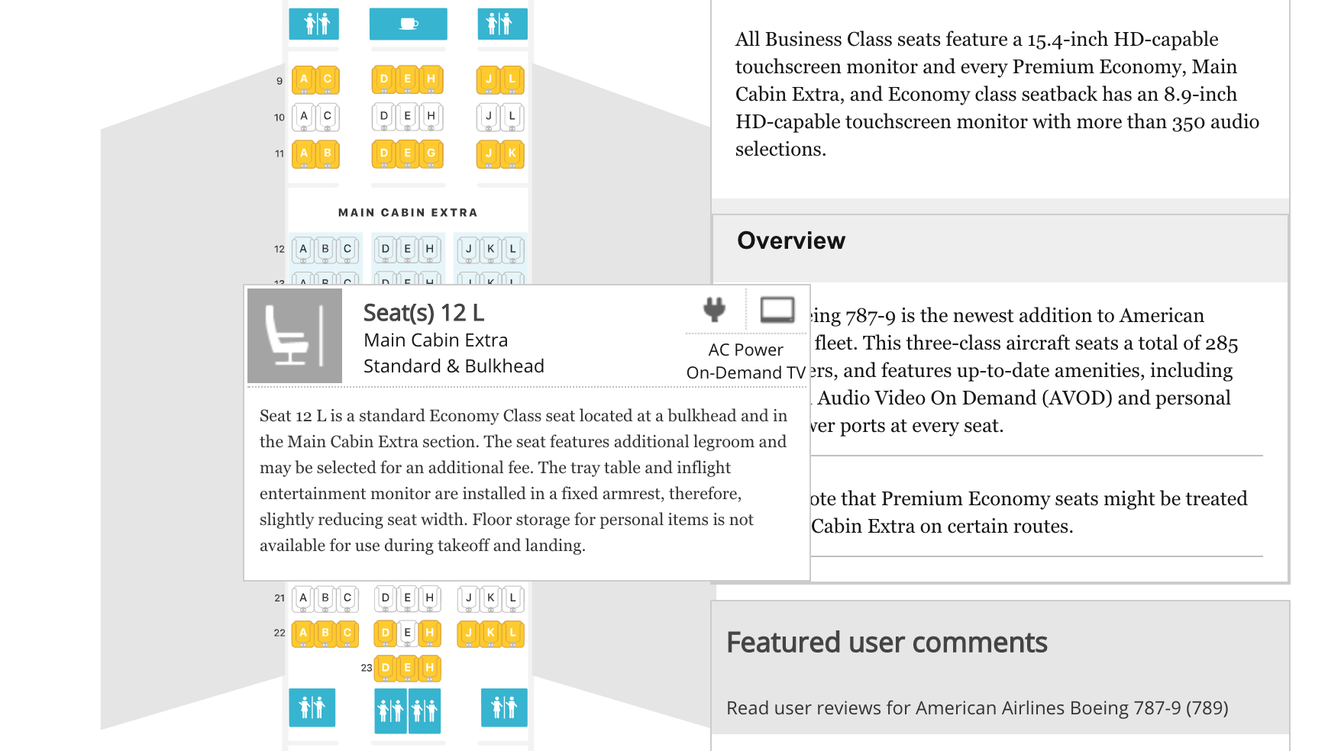The width and height of the screenshot is (1341, 751).
Task: Open the user reviews link for Boeing 787-9
Action: (977, 708)
